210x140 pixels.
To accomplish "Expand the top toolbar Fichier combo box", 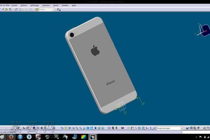I will tap(53, 10).
